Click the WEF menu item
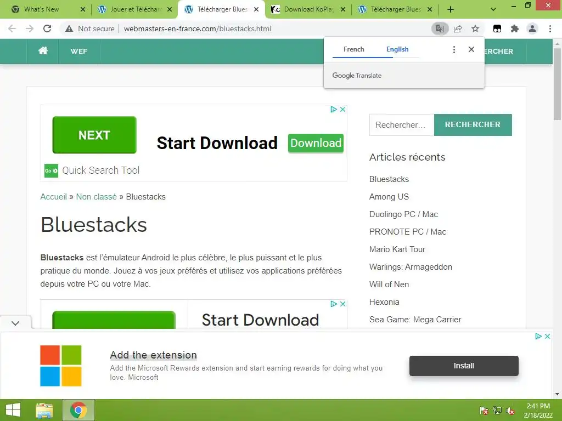 click(x=79, y=51)
